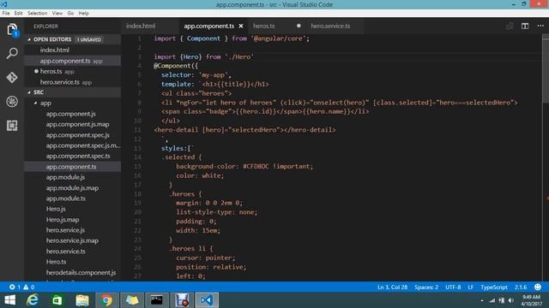This screenshot has width=549, height=308.
Task: Close the app.component.ts tab with X
Action: (241, 26)
